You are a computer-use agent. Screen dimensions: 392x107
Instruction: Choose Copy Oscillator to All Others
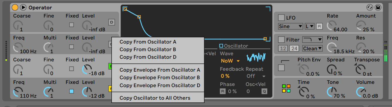pyautogui.click(x=155, y=98)
